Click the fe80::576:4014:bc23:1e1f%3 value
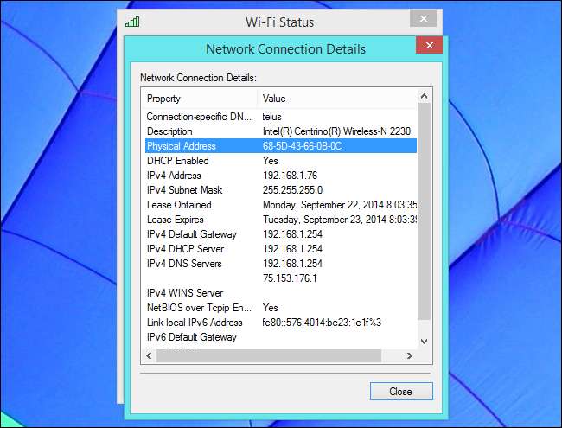The height and width of the screenshot is (428, 562). [x=322, y=323]
